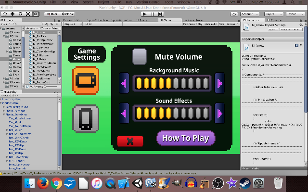This screenshot has height=192, width=308.
Task: Switch to the Scene tab
Action: [x=141, y=20]
